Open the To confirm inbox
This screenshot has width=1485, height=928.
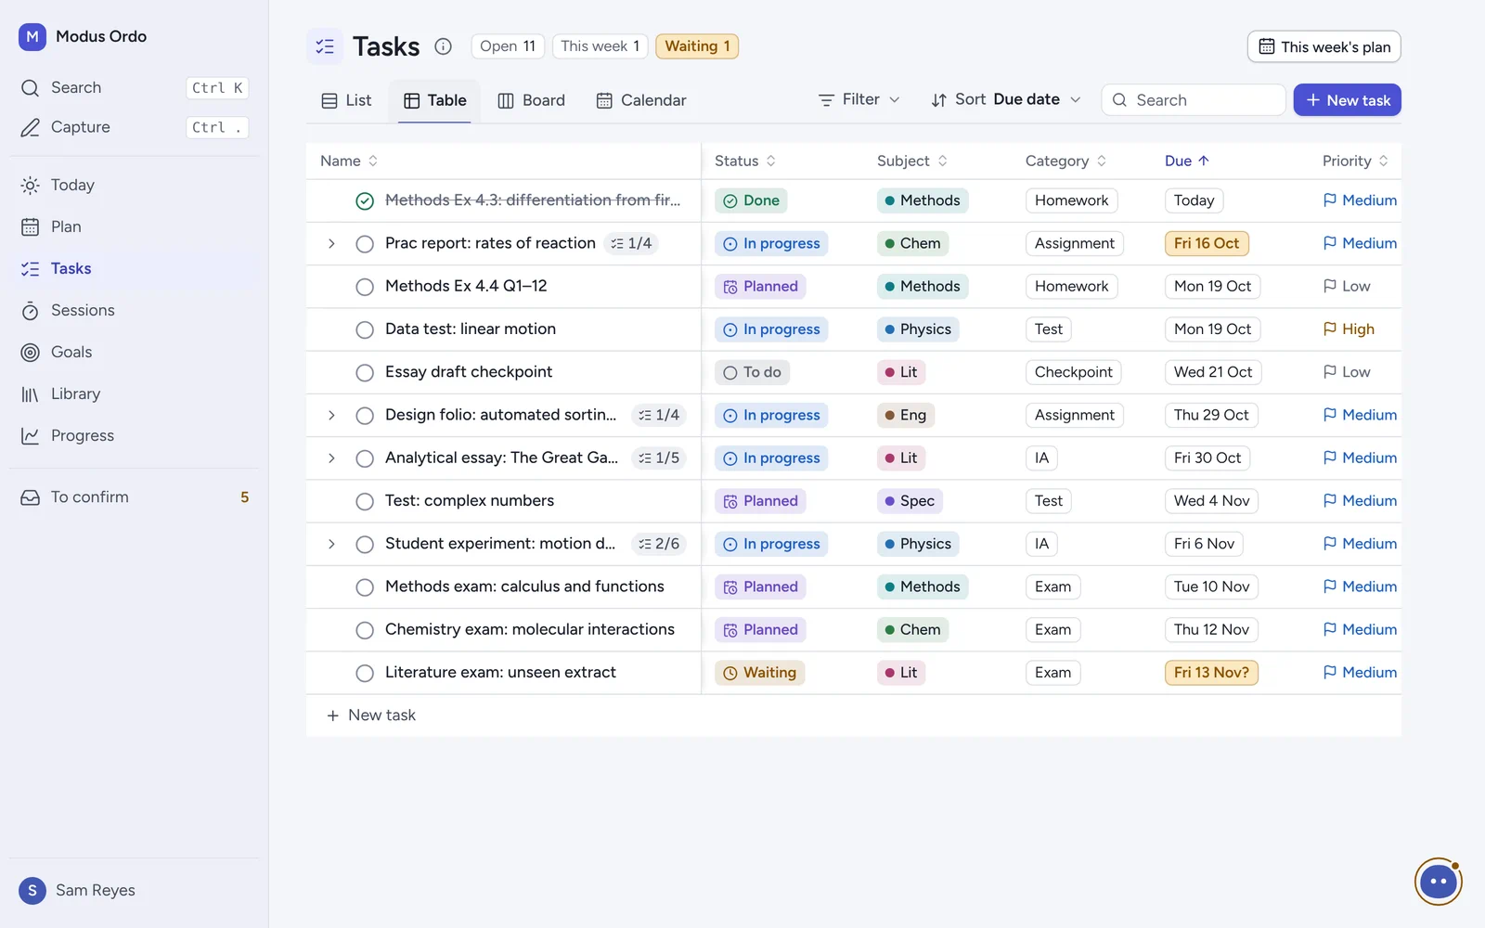click(135, 497)
